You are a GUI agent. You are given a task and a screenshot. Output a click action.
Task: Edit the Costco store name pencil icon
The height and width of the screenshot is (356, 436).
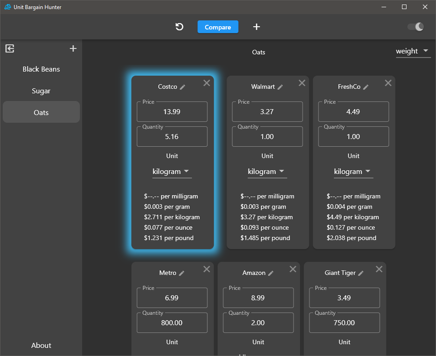tap(182, 87)
